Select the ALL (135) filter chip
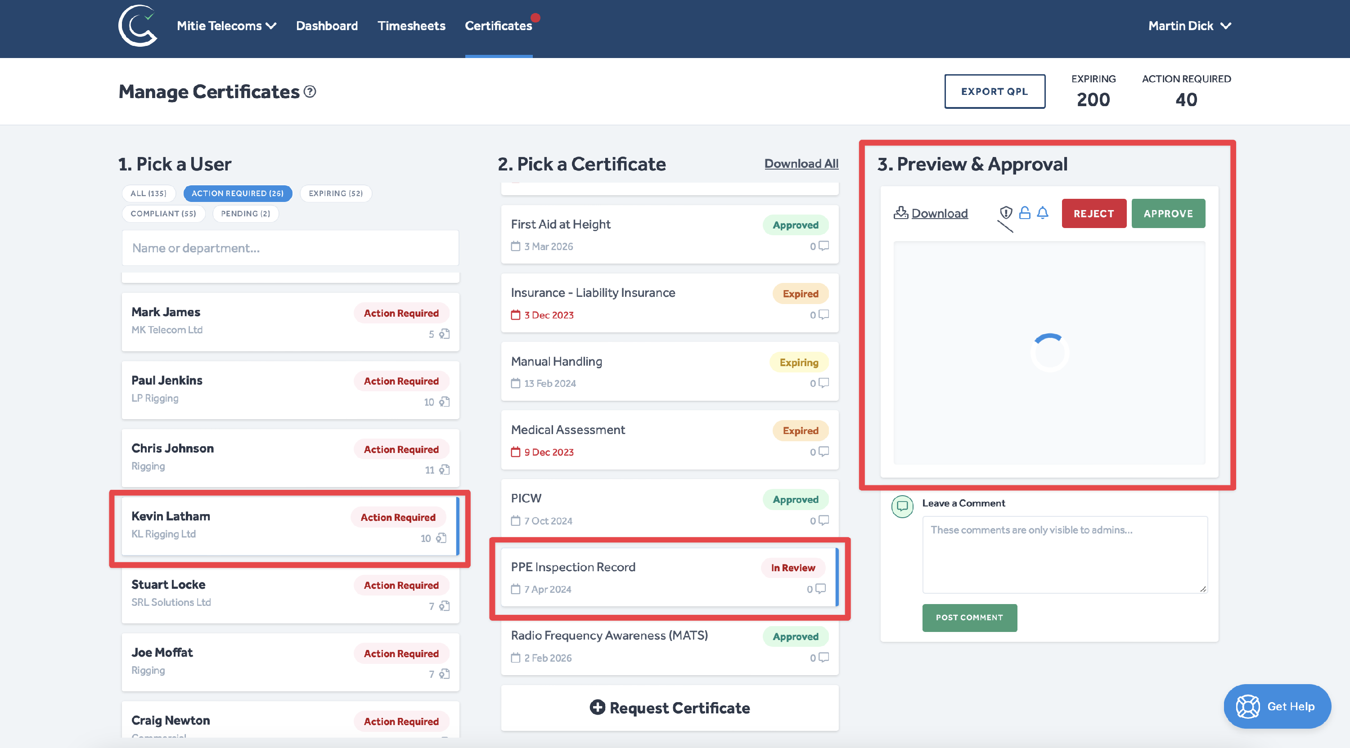 click(x=148, y=193)
